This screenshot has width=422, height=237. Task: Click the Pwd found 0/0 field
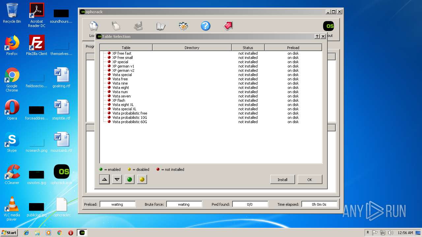tap(250, 204)
